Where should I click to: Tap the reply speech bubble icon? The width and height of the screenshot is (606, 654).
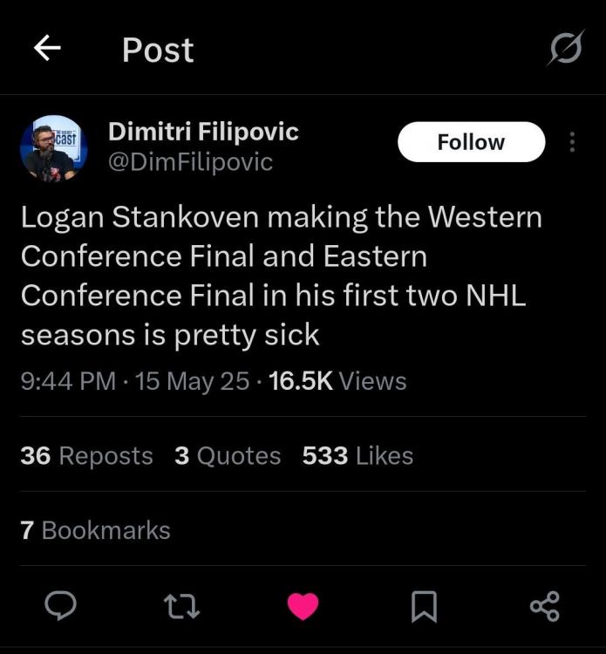[x=60, y=606]
